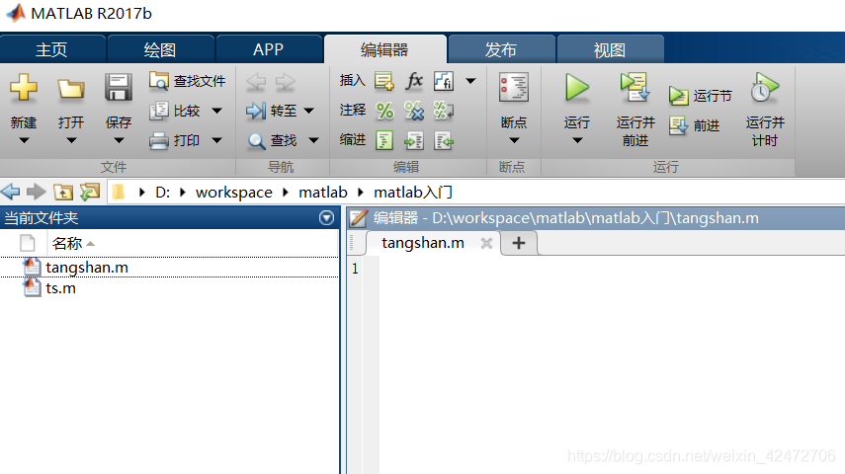
Task: Click the Advance (前进) button
Action: coord(694,125)
